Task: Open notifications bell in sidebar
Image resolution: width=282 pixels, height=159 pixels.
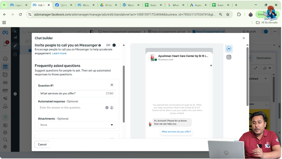Action: click(5, 44)
